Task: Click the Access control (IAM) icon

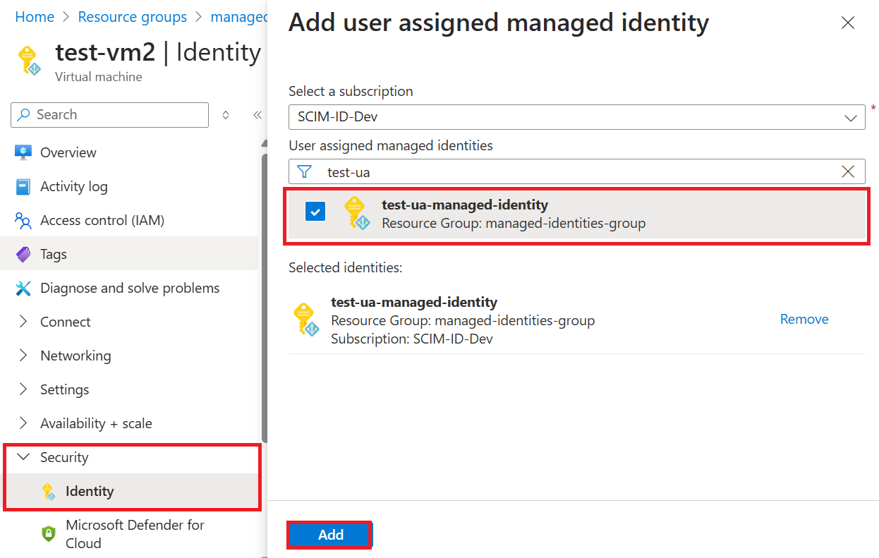Action: pos(23,220)
